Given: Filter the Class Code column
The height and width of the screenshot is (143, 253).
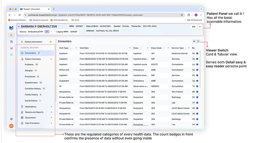Looking at the screenshot, I should coord(168,48).
